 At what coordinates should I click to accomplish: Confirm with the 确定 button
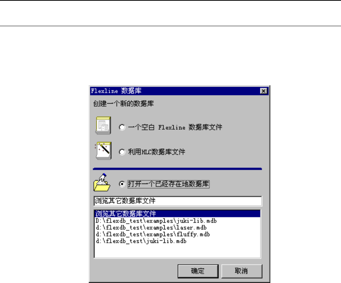[198, 271]
